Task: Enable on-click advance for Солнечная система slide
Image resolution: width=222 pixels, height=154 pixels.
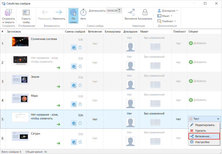Action: 74,48
